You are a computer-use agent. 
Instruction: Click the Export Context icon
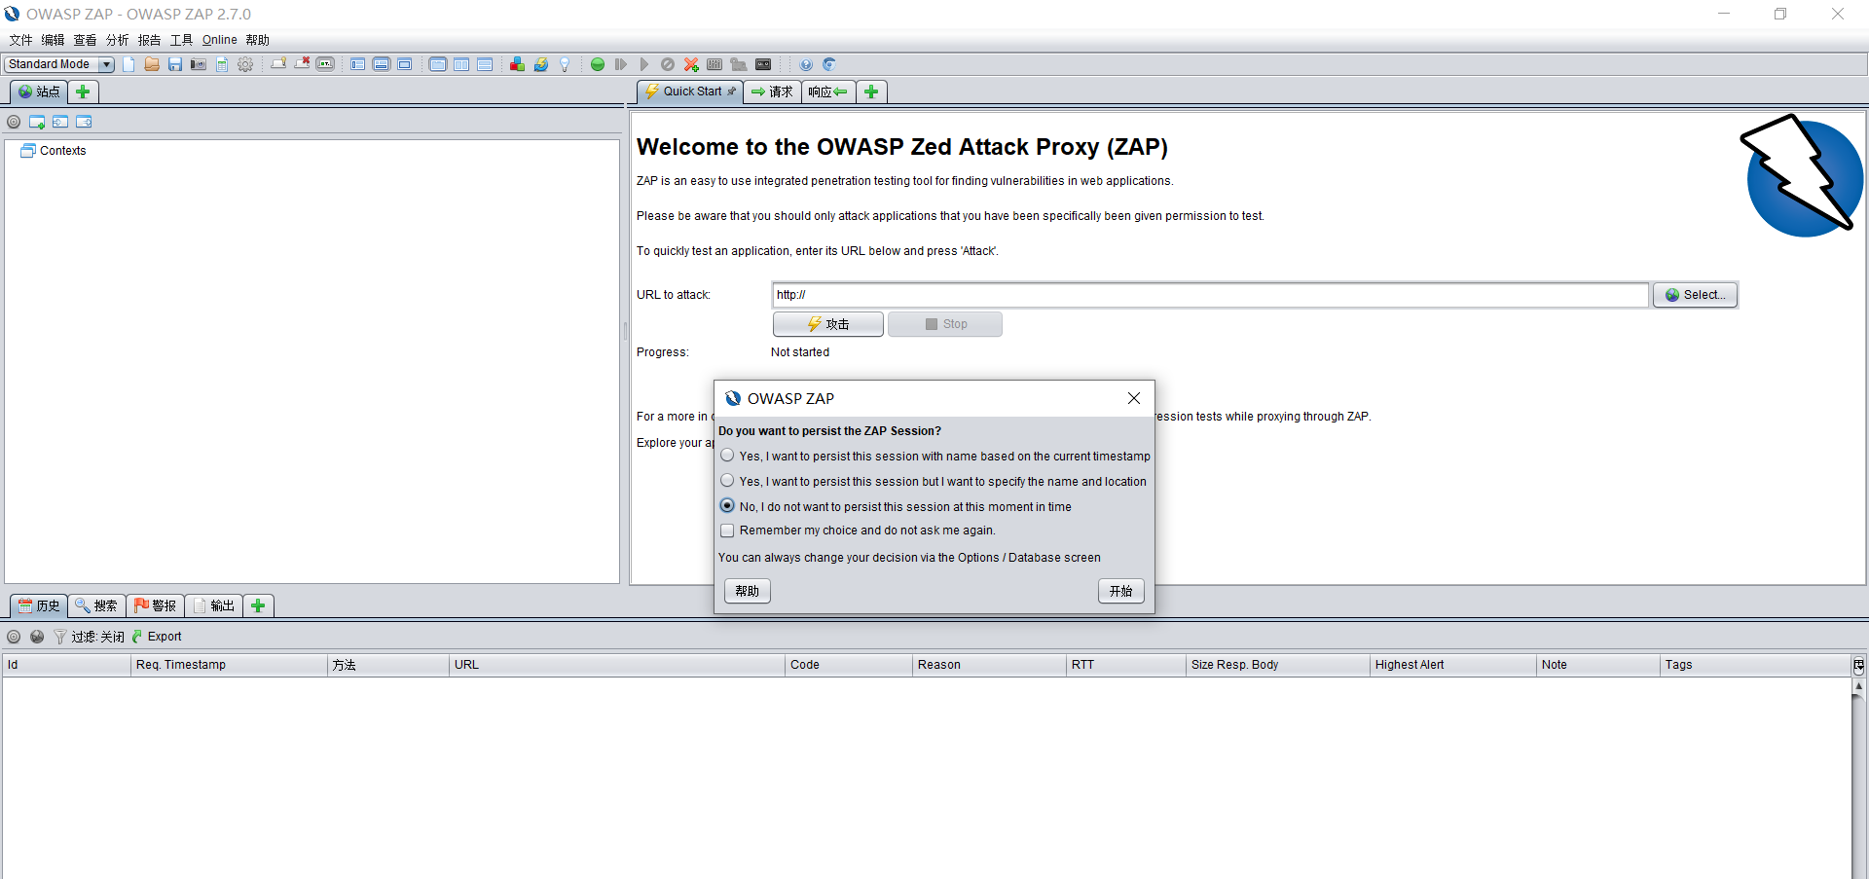[x=84, y=122]
